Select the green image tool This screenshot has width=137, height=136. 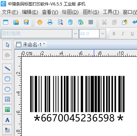click(x=7, y=109)
